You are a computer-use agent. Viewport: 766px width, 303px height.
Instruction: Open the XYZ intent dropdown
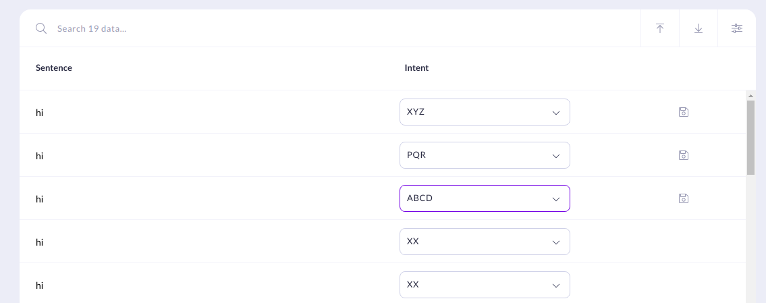(485, 112)
